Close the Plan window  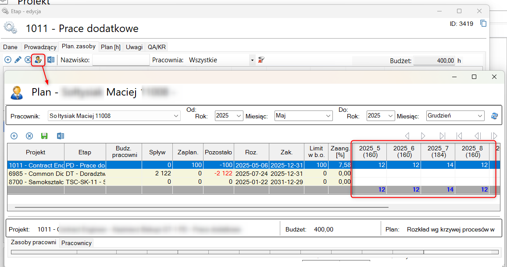[x=494, y=77]
